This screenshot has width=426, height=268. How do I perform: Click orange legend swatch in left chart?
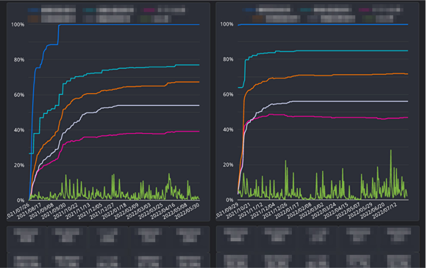pos(33,19)
